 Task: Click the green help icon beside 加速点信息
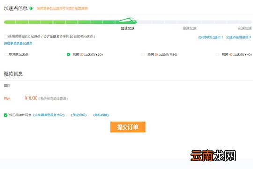point(31,8)
